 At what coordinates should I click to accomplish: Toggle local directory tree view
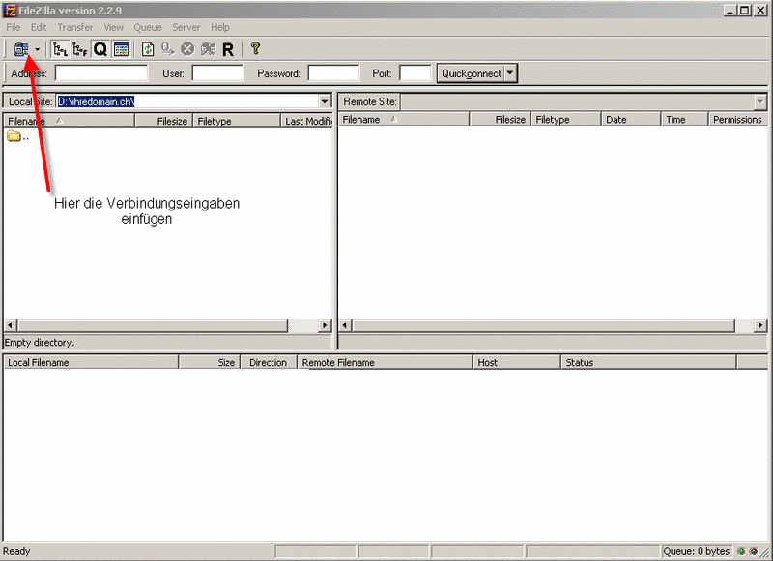(61, 48)
